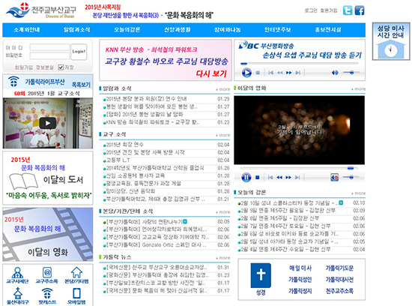Click the 천주교부산교구 Diocese of Busan logo
Image resolution: width=412 pixels, height=306 pixels.
click(41, 10)
